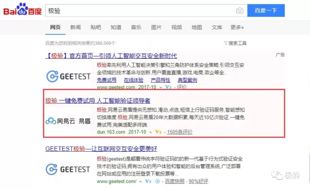This screenshot has width=310, height=189.
Task: Expand the 更多» navigation menu
Action: tap(237, 27)
